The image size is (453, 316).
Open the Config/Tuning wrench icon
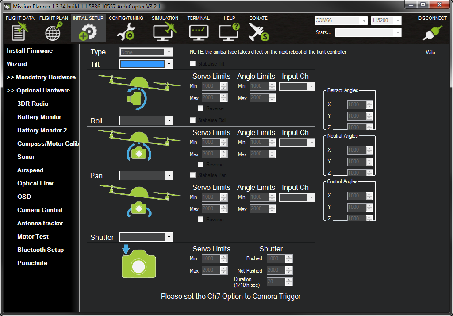pyautogui.click(x=126, y=32)
